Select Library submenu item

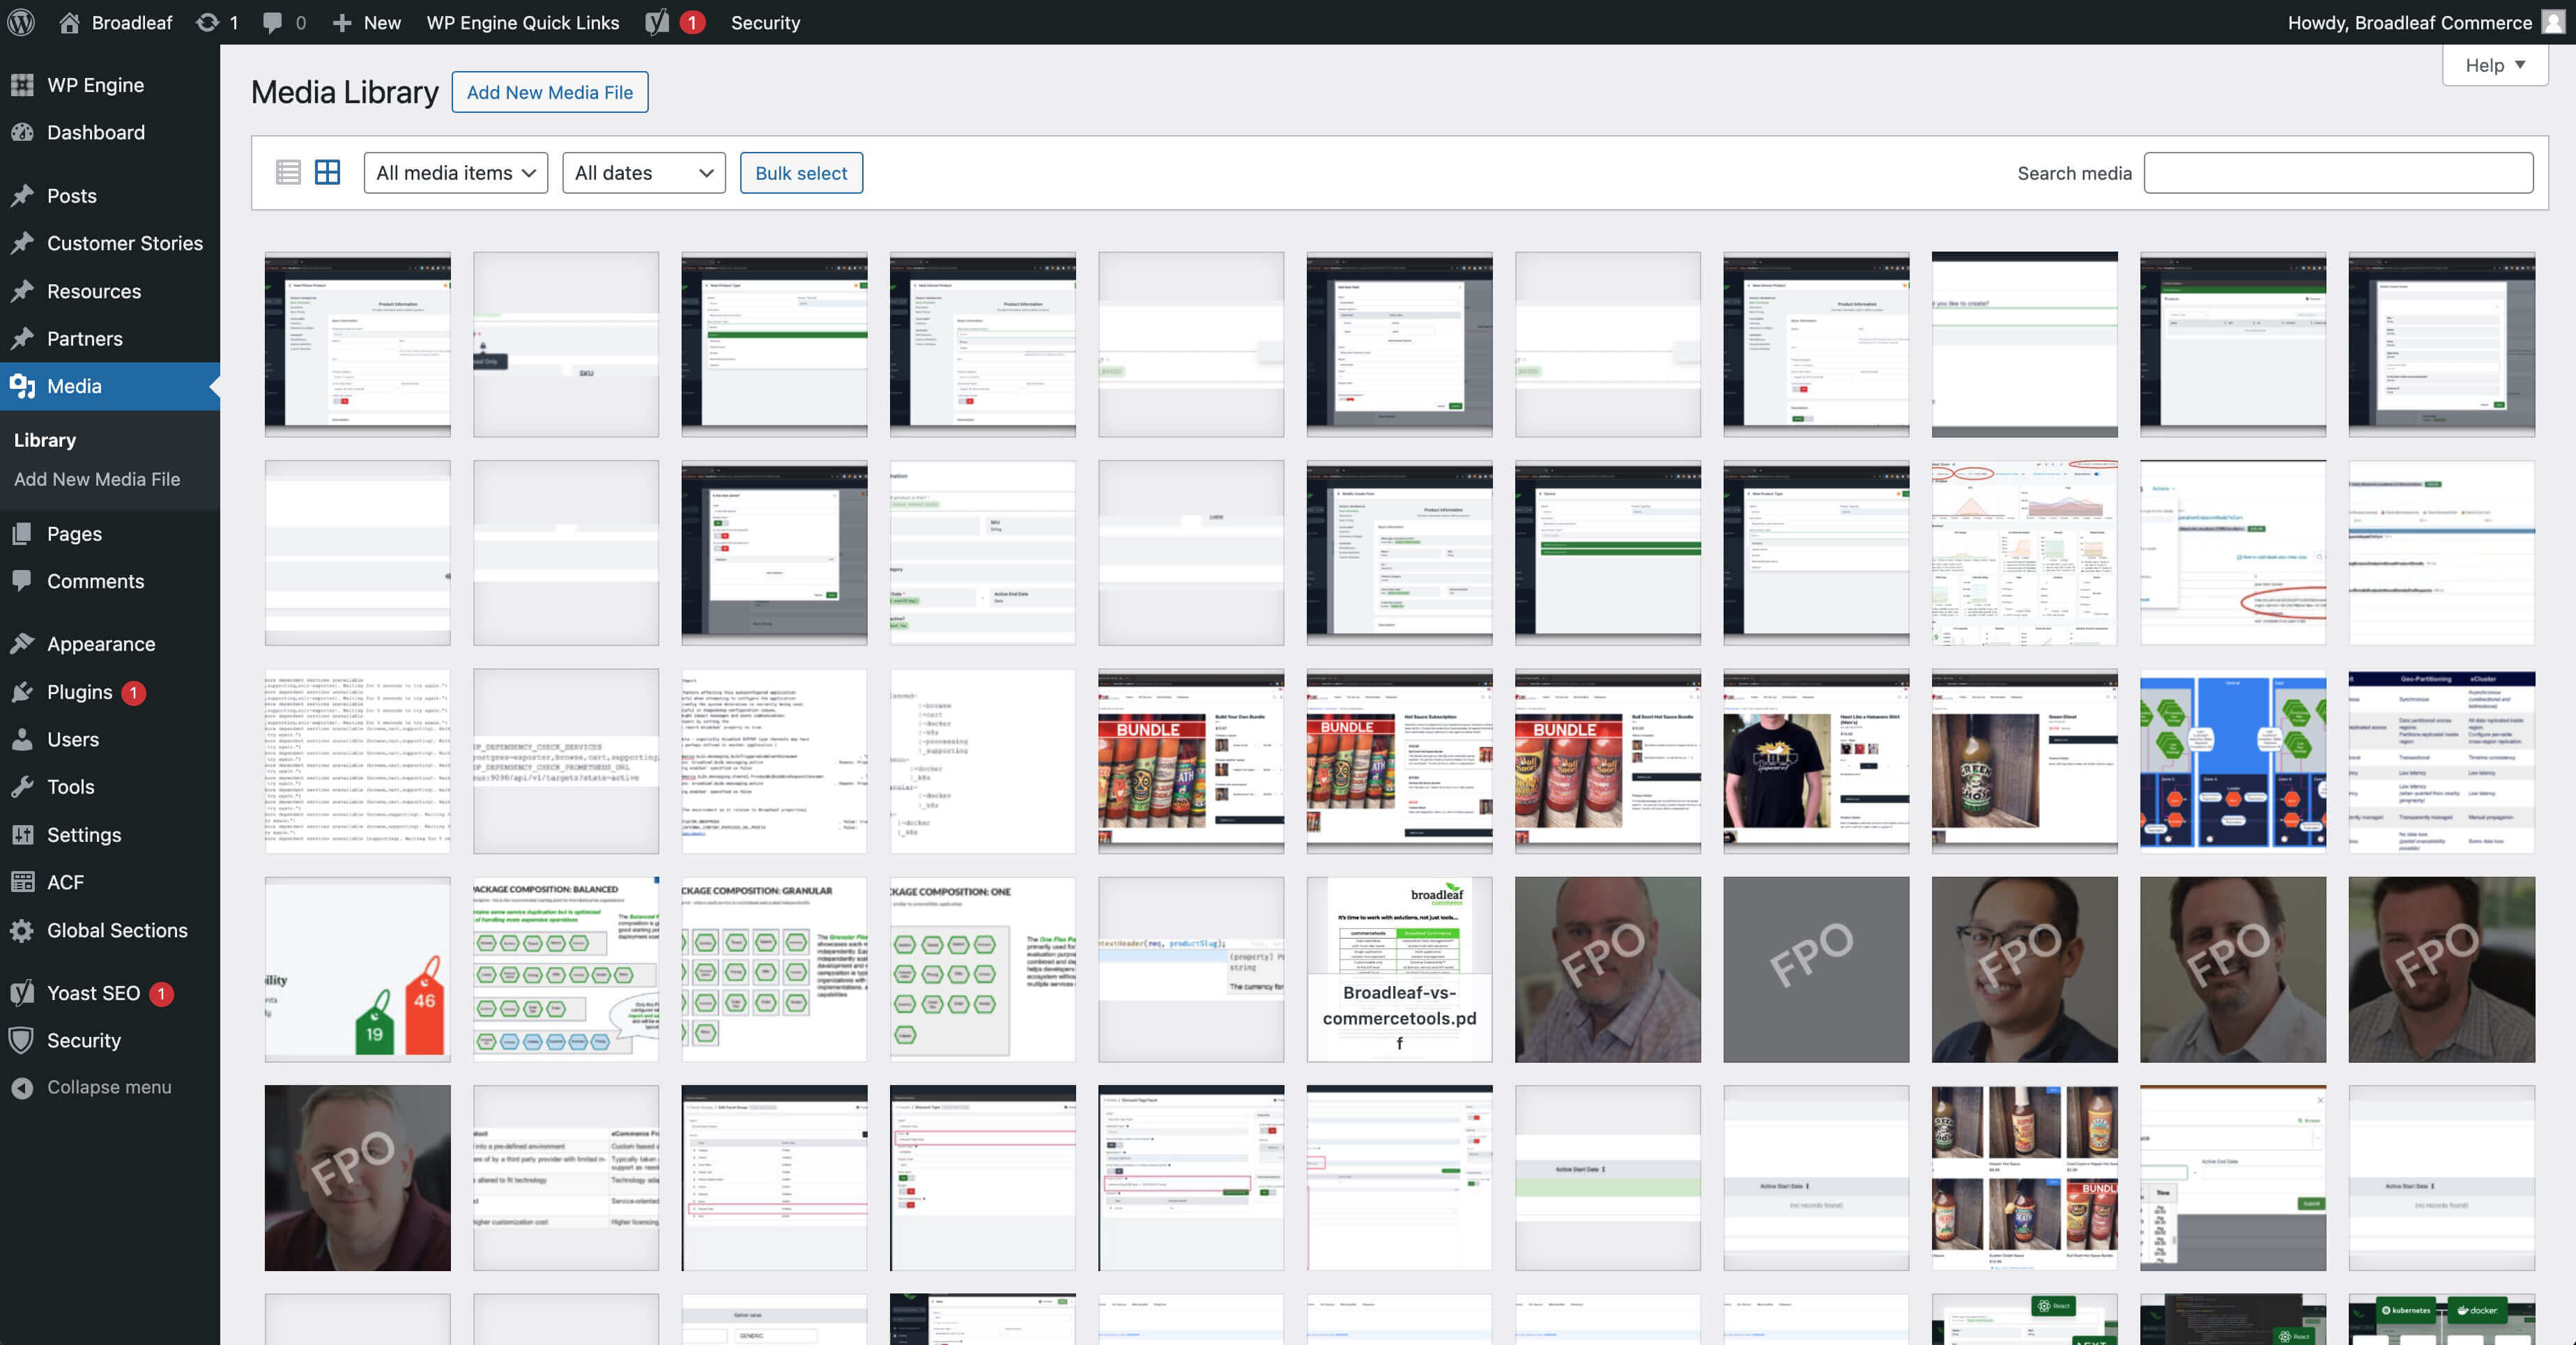click(x=45, y=440)
